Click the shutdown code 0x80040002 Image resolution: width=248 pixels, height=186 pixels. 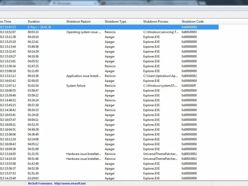(x=189, y=76)
